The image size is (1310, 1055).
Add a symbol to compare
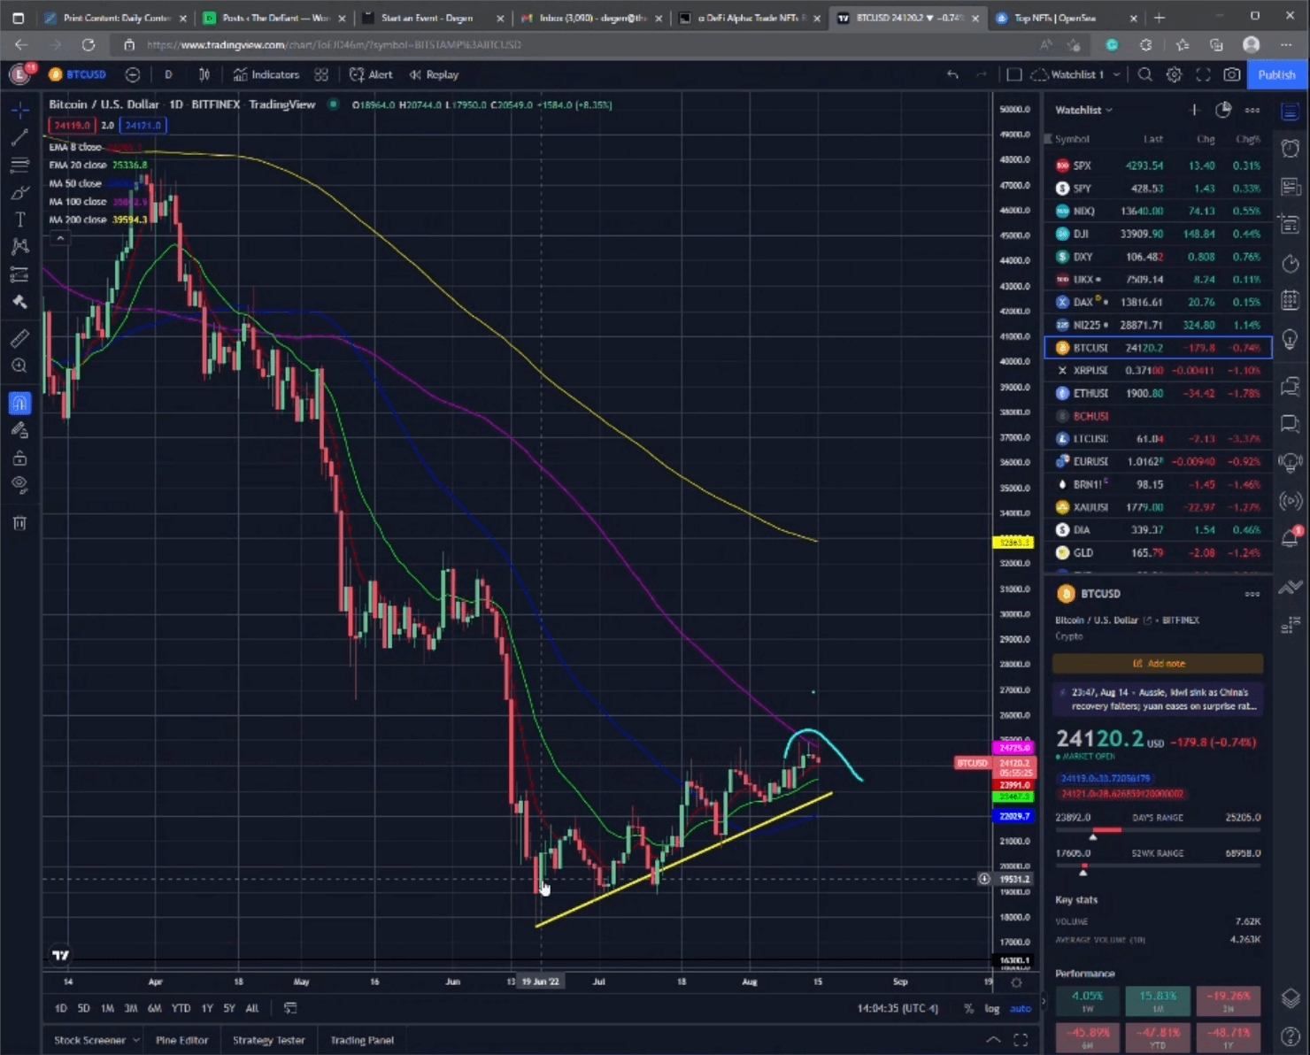[x=133, y=74]
